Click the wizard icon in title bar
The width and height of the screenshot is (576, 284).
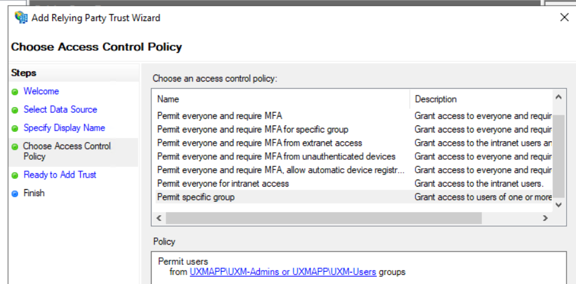(21, 17)
